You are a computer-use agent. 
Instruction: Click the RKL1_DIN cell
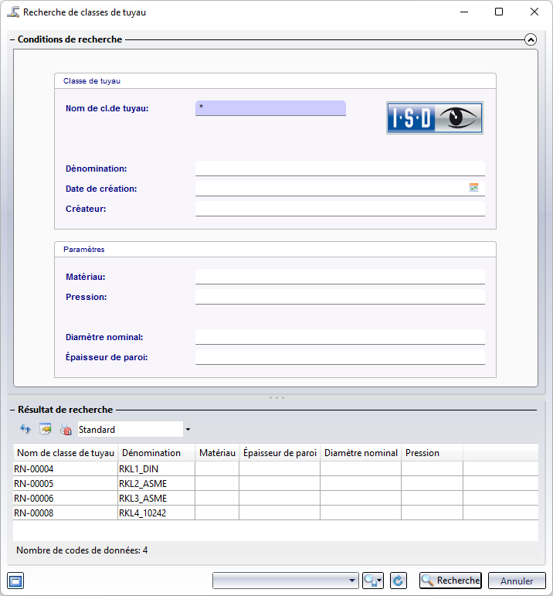[157, 468]
